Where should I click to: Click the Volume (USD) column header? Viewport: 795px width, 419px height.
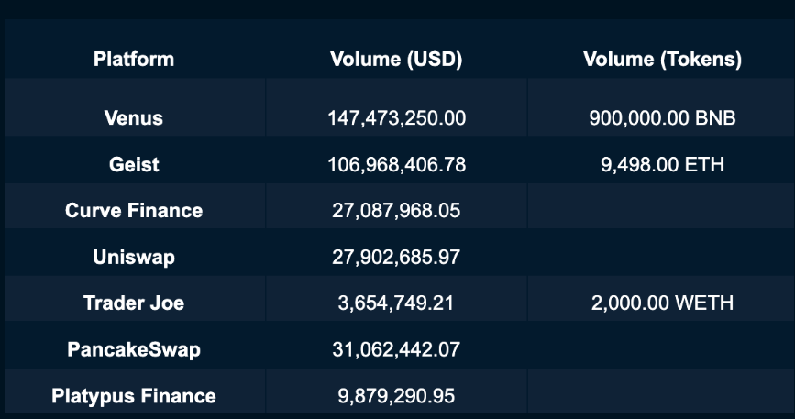point(396,60)
